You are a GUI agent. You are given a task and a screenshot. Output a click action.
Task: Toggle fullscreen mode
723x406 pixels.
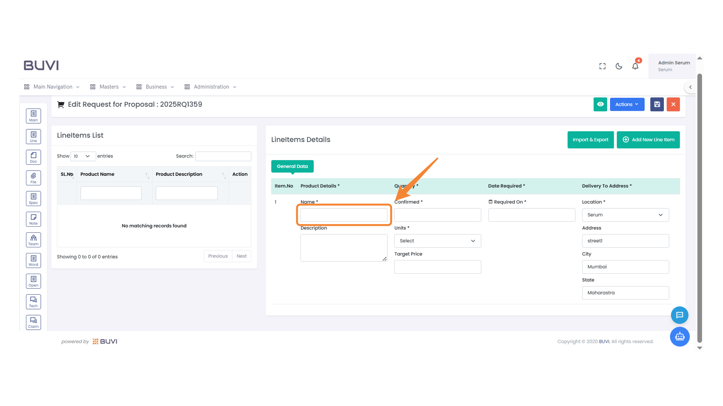coord(602,66)
